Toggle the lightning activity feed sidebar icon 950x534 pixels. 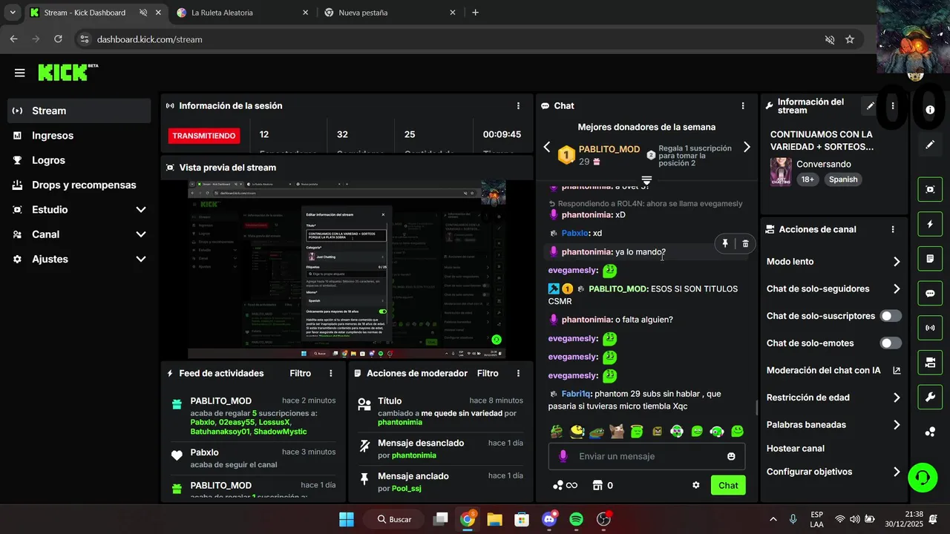click(x=930, y=224)
